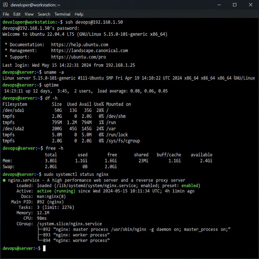259x259 pixels.
Task: Click the buff/cache column header
Action: 169,155
